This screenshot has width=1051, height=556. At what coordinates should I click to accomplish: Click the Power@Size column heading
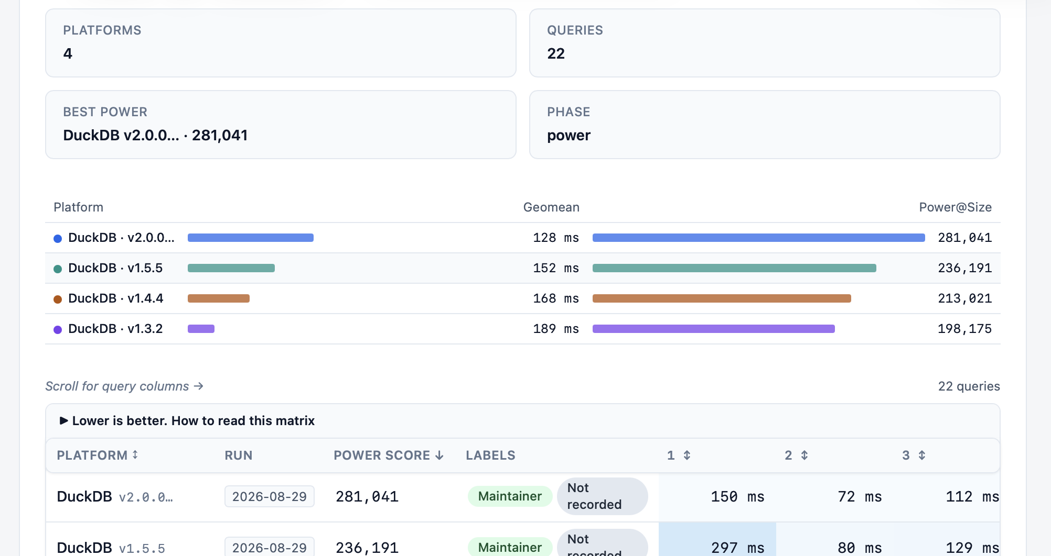pyautogui.click(x=956, y=207)
